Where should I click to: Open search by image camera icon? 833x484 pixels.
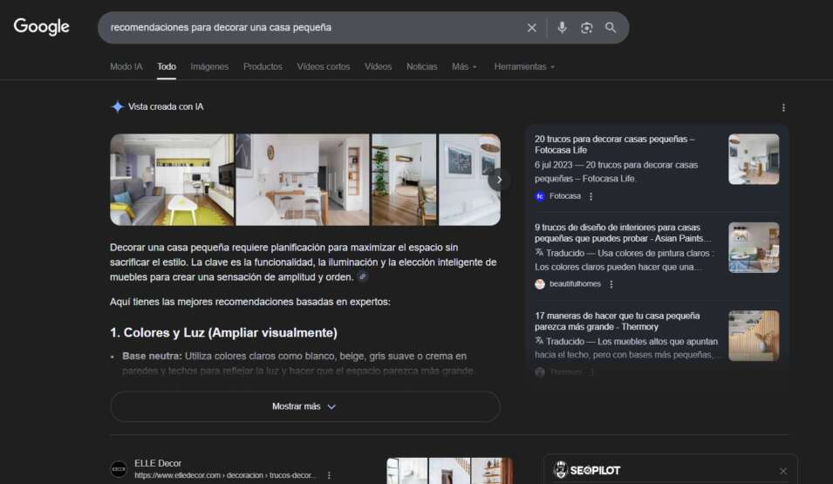tap(586, 28)
